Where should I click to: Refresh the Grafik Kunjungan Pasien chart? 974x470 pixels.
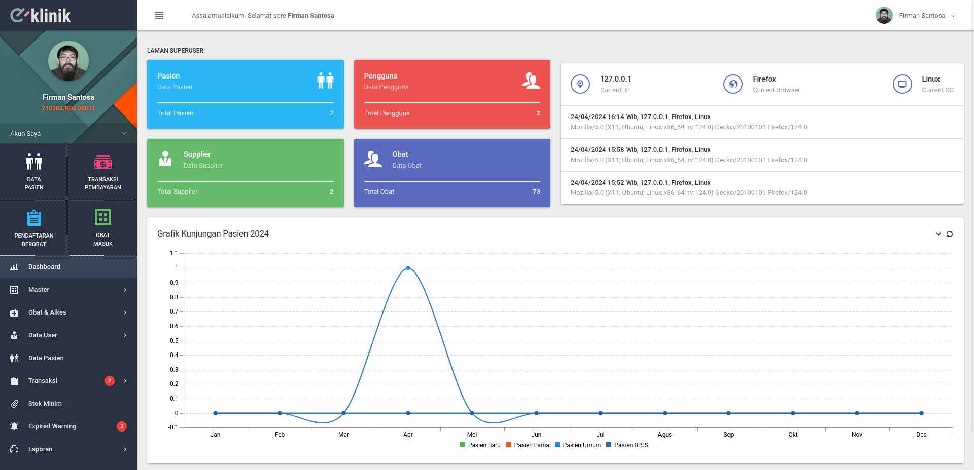click(950, 234)
